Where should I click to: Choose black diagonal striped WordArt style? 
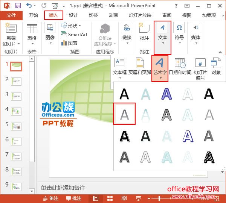209,157
